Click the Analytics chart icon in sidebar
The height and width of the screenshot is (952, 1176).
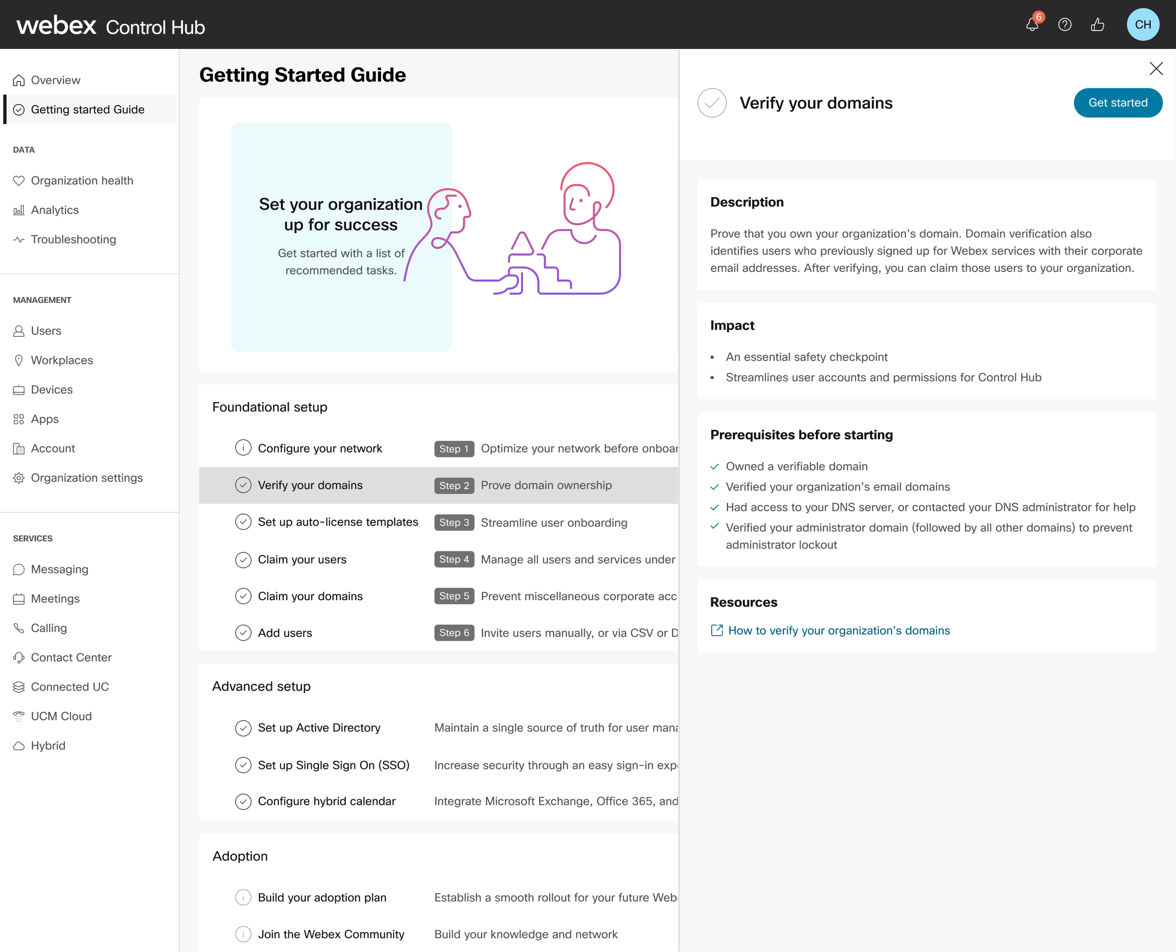click(x=19, y=210)
